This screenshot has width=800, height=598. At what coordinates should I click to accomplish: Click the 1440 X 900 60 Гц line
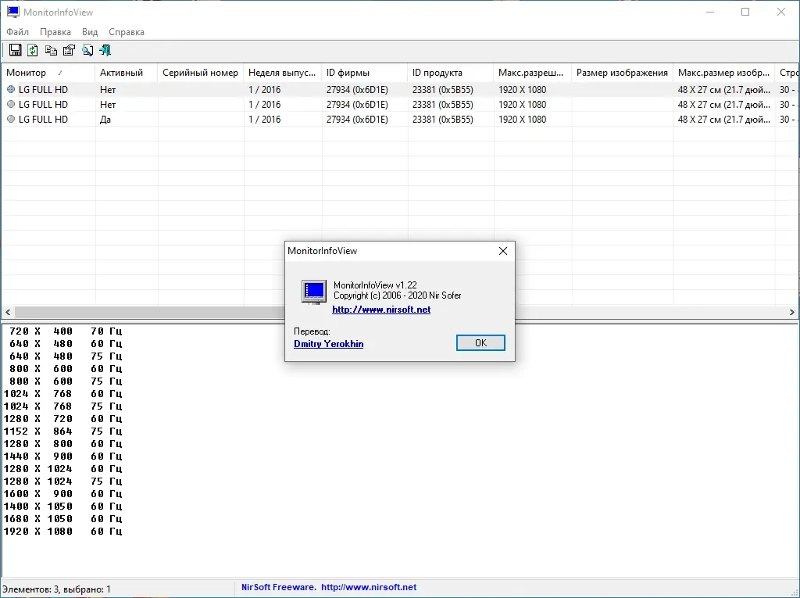[x=62, y=456]
